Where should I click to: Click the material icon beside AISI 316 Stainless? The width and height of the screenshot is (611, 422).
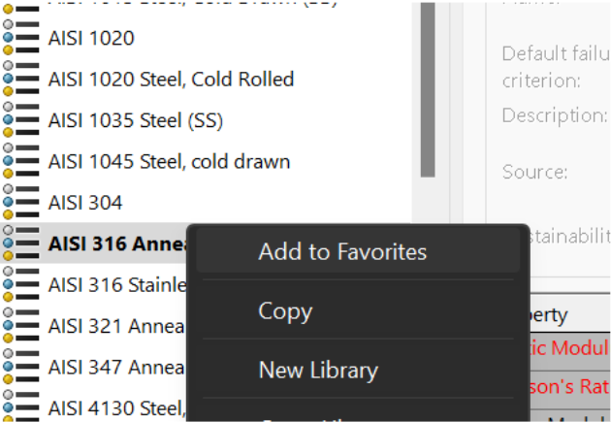click(19, 285)
